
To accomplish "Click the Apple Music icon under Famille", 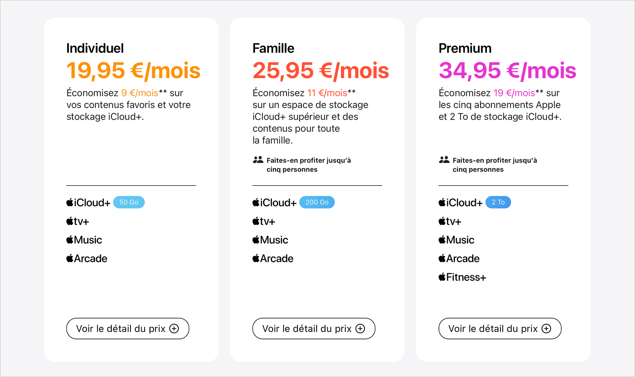I will pyautogui.click(x=256, y=239).
